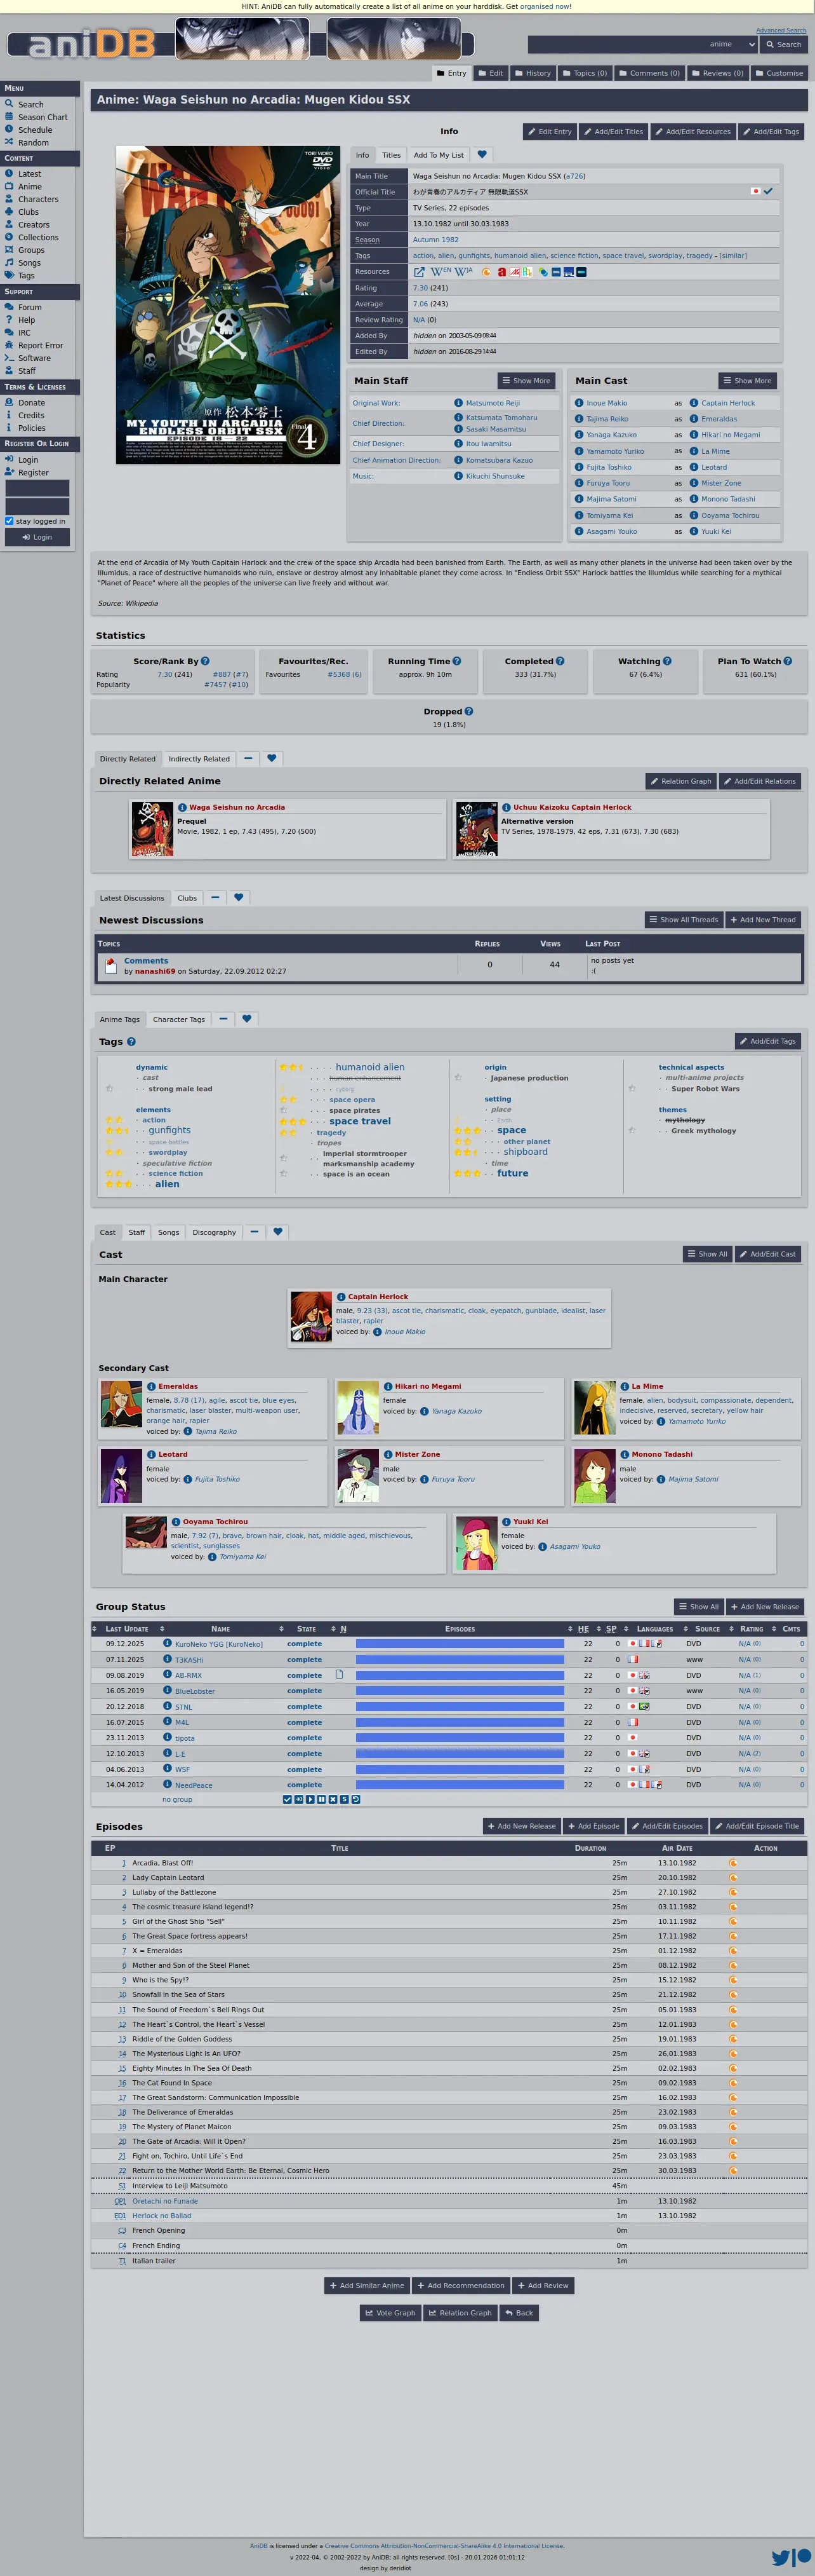The height and width of the screenshot is (2576, 815).
Task: Click the IRC icon in the Support menu
Action: click(9, 333)
